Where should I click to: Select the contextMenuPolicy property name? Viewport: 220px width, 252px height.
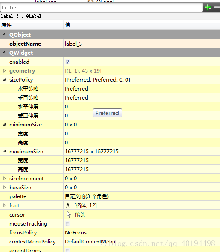pyautogui.click(x=32, y=242)
